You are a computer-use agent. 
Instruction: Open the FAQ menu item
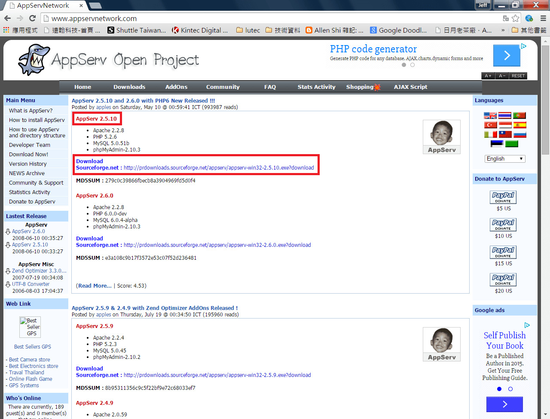(x=270, y=87)
